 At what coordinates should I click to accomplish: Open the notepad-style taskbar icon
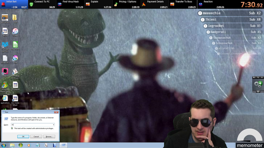tap(38, 145)
